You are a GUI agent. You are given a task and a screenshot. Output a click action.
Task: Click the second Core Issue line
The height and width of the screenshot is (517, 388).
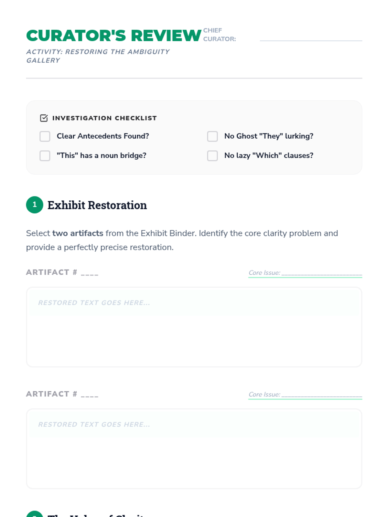(x=322, y=395)
